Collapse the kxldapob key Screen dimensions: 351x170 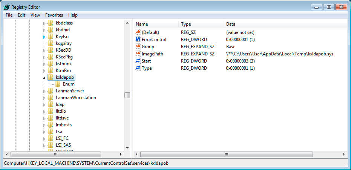point(44,78)
